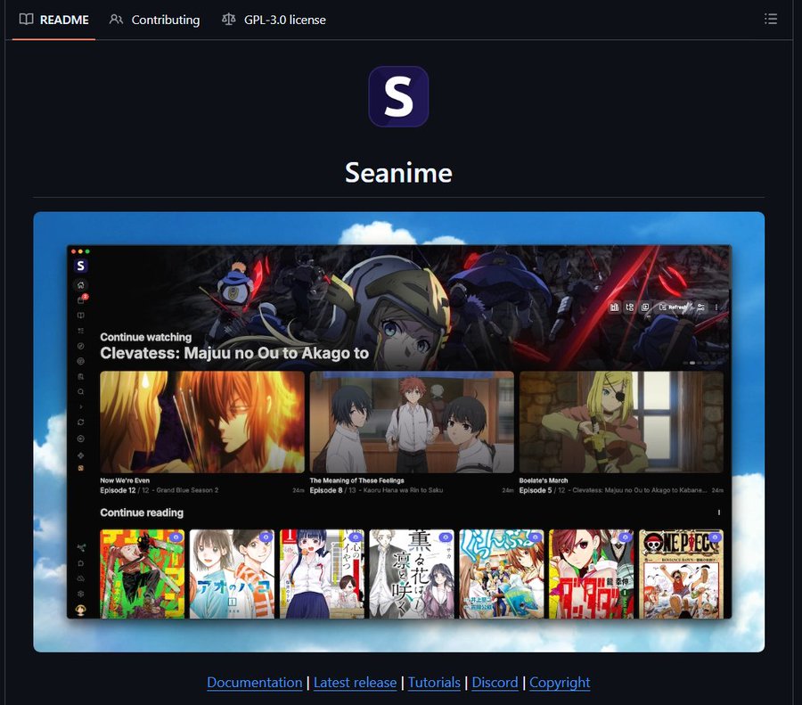
Task: Open the Tutorials link
Action: coord(434,682)
